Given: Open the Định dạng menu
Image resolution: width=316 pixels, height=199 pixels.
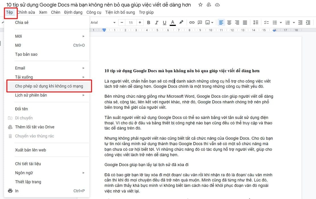Looking at the screenshot, I should pyautogui.click(x=73, y=12).
